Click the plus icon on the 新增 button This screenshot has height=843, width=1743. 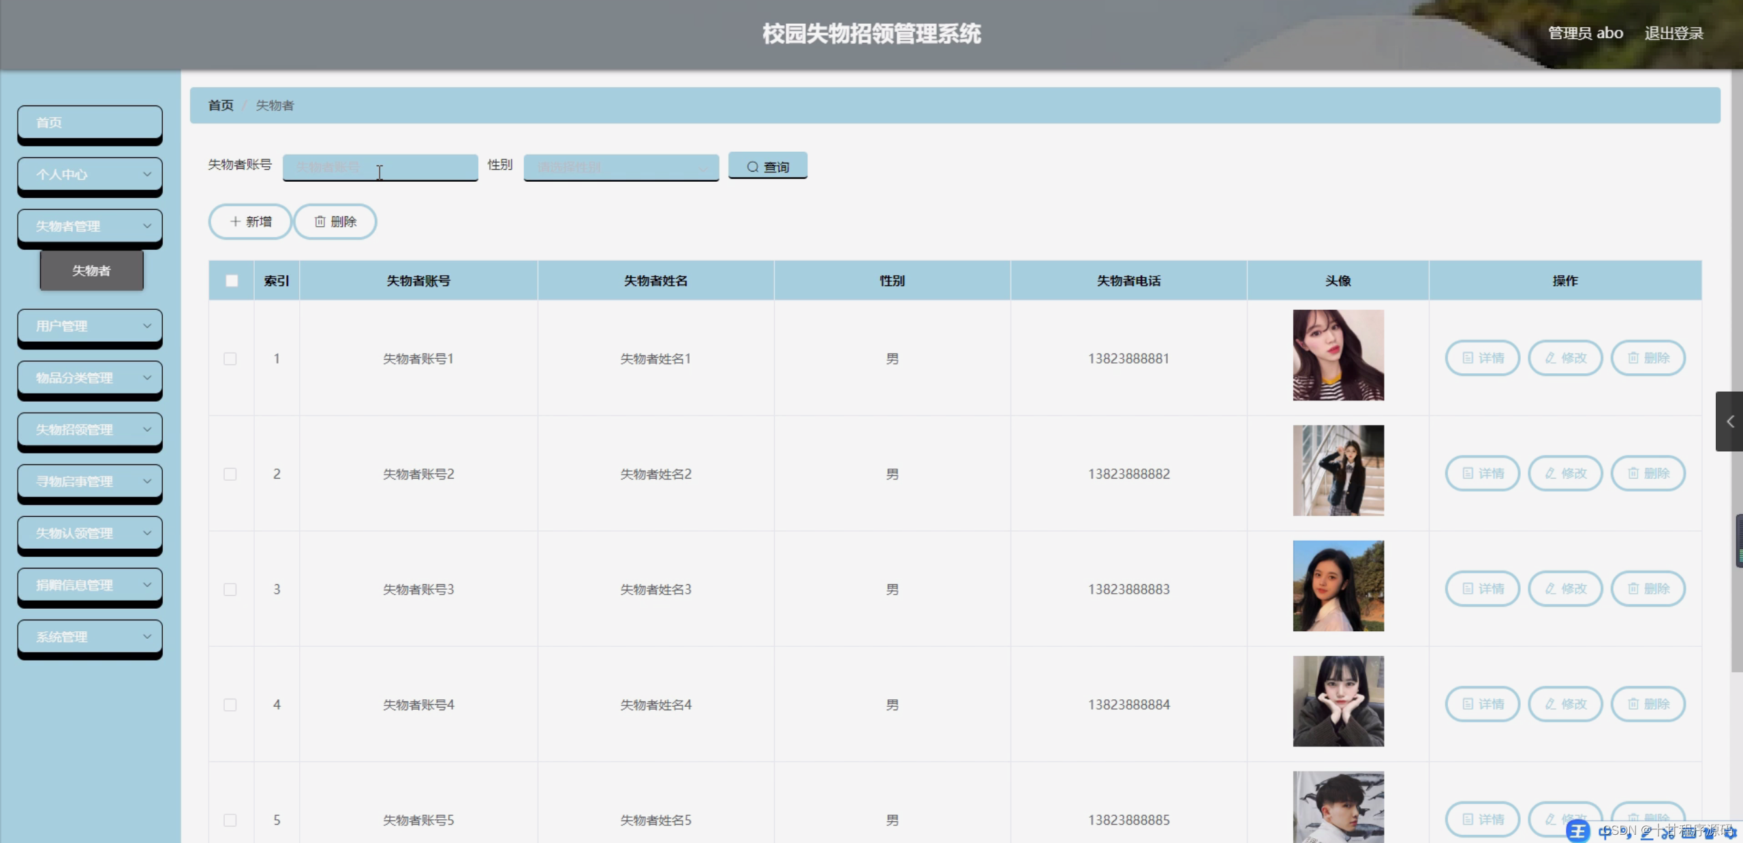(235, 221)
